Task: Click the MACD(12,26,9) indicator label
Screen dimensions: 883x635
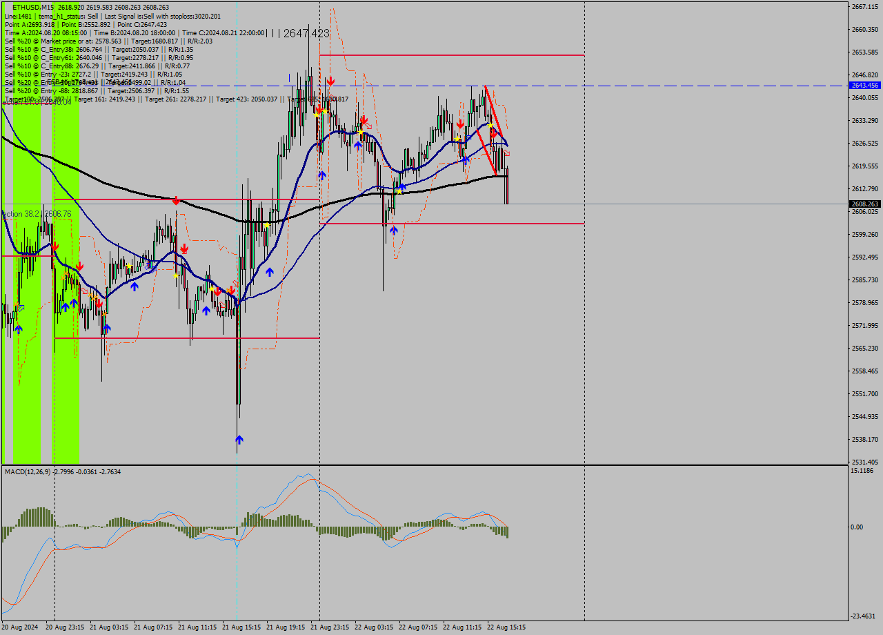Action: (63, 471)
